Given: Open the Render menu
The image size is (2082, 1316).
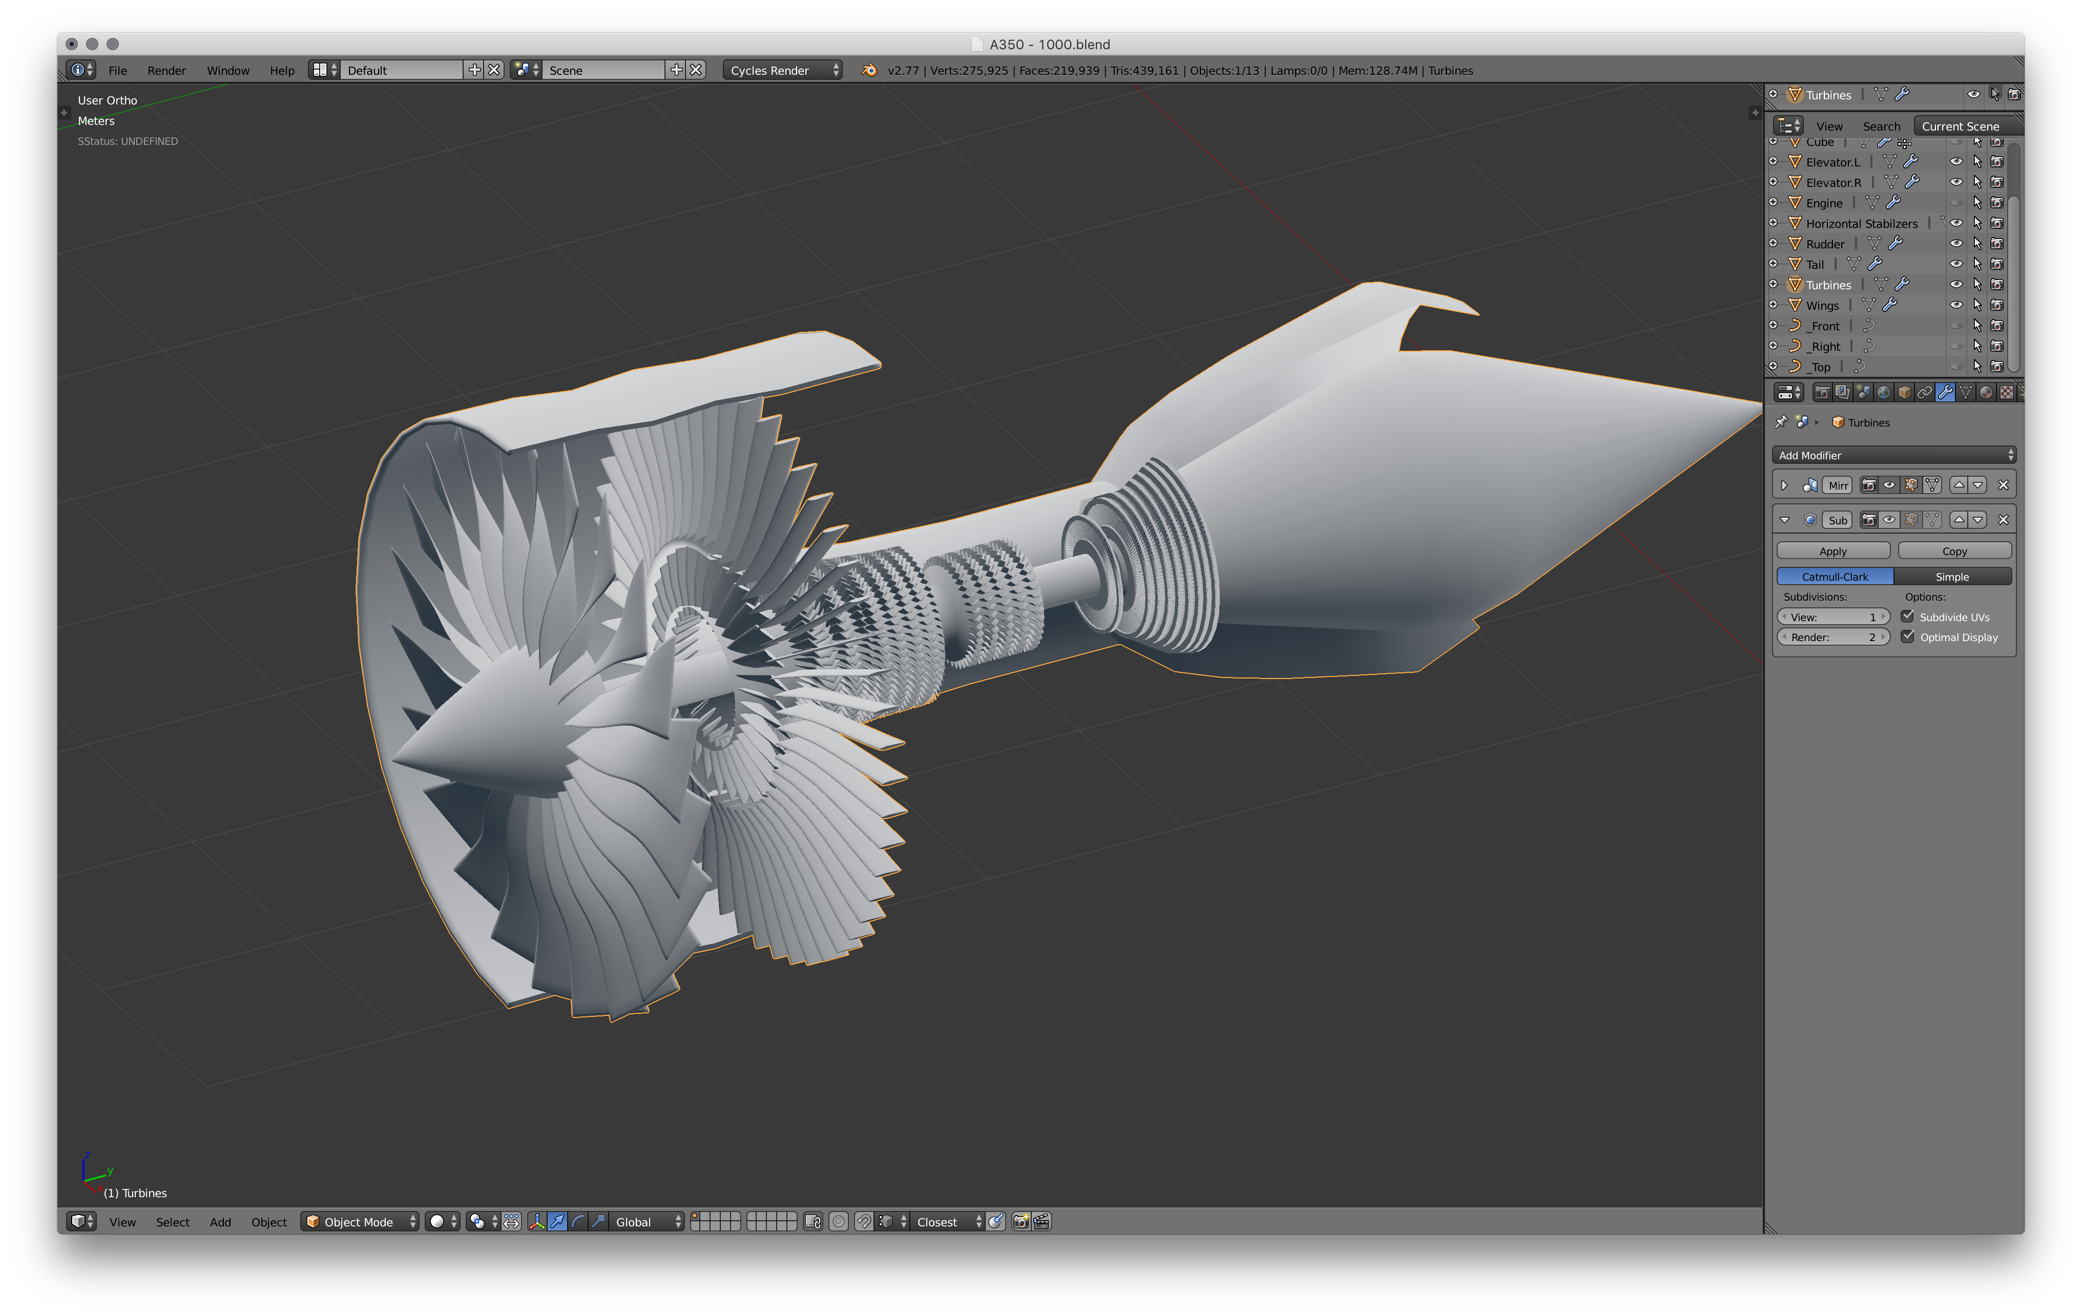Looking at the screenshot, I should (167, 70).
